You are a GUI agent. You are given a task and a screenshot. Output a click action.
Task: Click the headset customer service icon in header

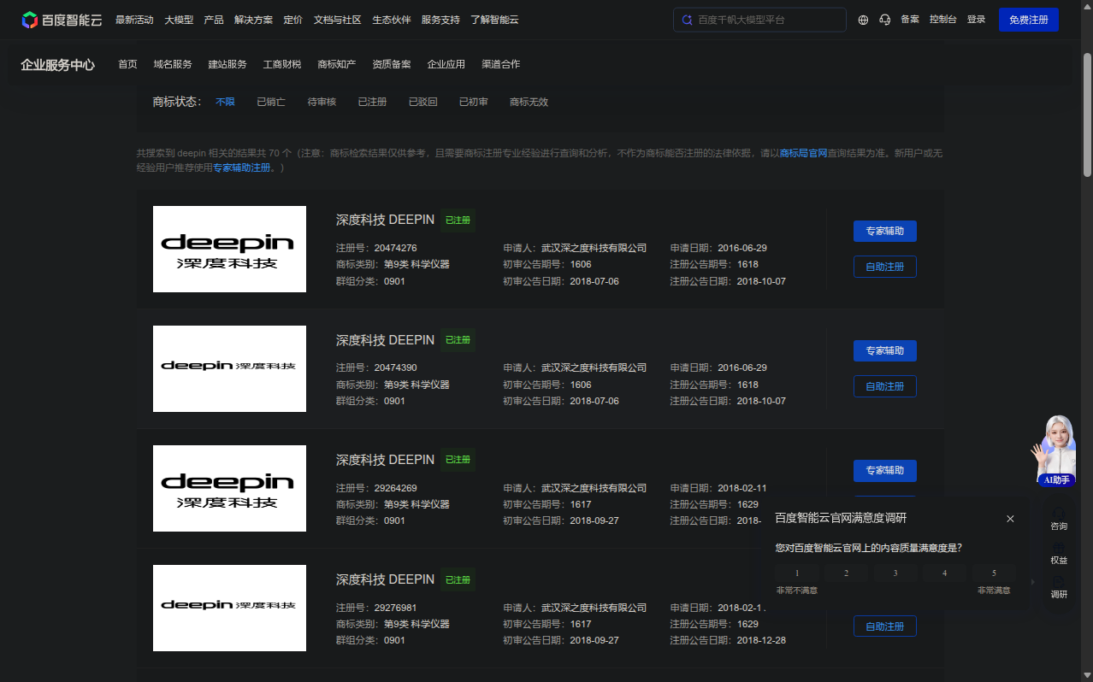tap(885, 20)
